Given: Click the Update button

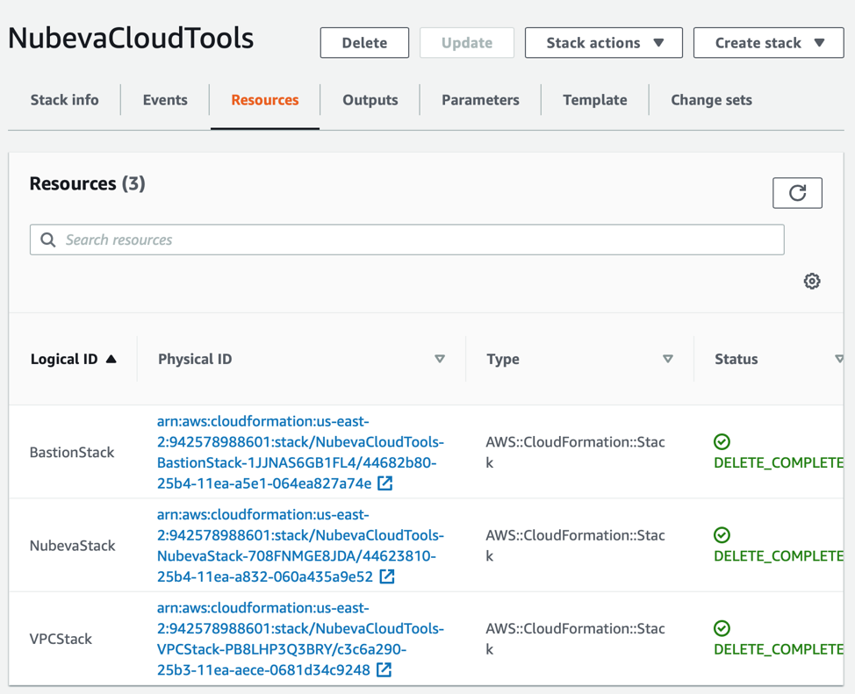Looking at the screenshot, I should coord(467,42).
